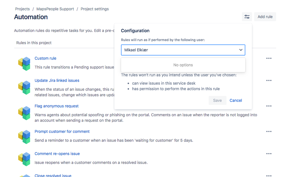Open more options for Prompt customer for comment

269,131
